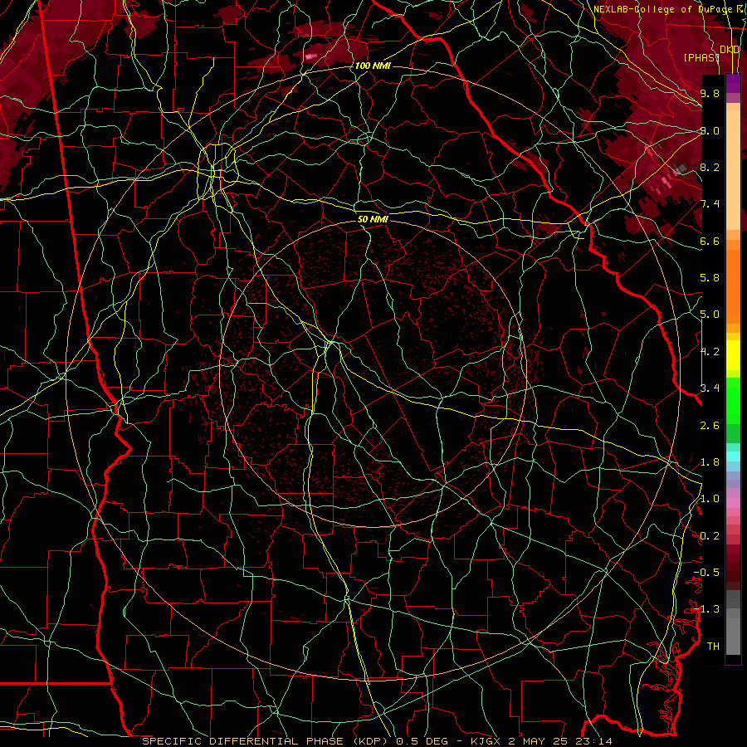Click the 4.2 value on the color scale
The width and height of the screenshot is (747, 747).
coord(710,352)
